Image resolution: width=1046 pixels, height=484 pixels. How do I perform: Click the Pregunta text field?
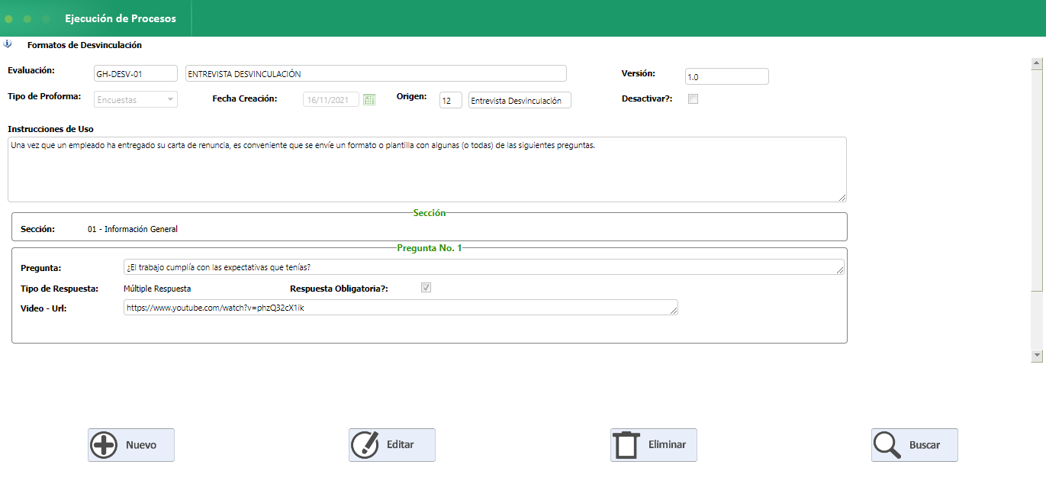[x=484, y=267]
